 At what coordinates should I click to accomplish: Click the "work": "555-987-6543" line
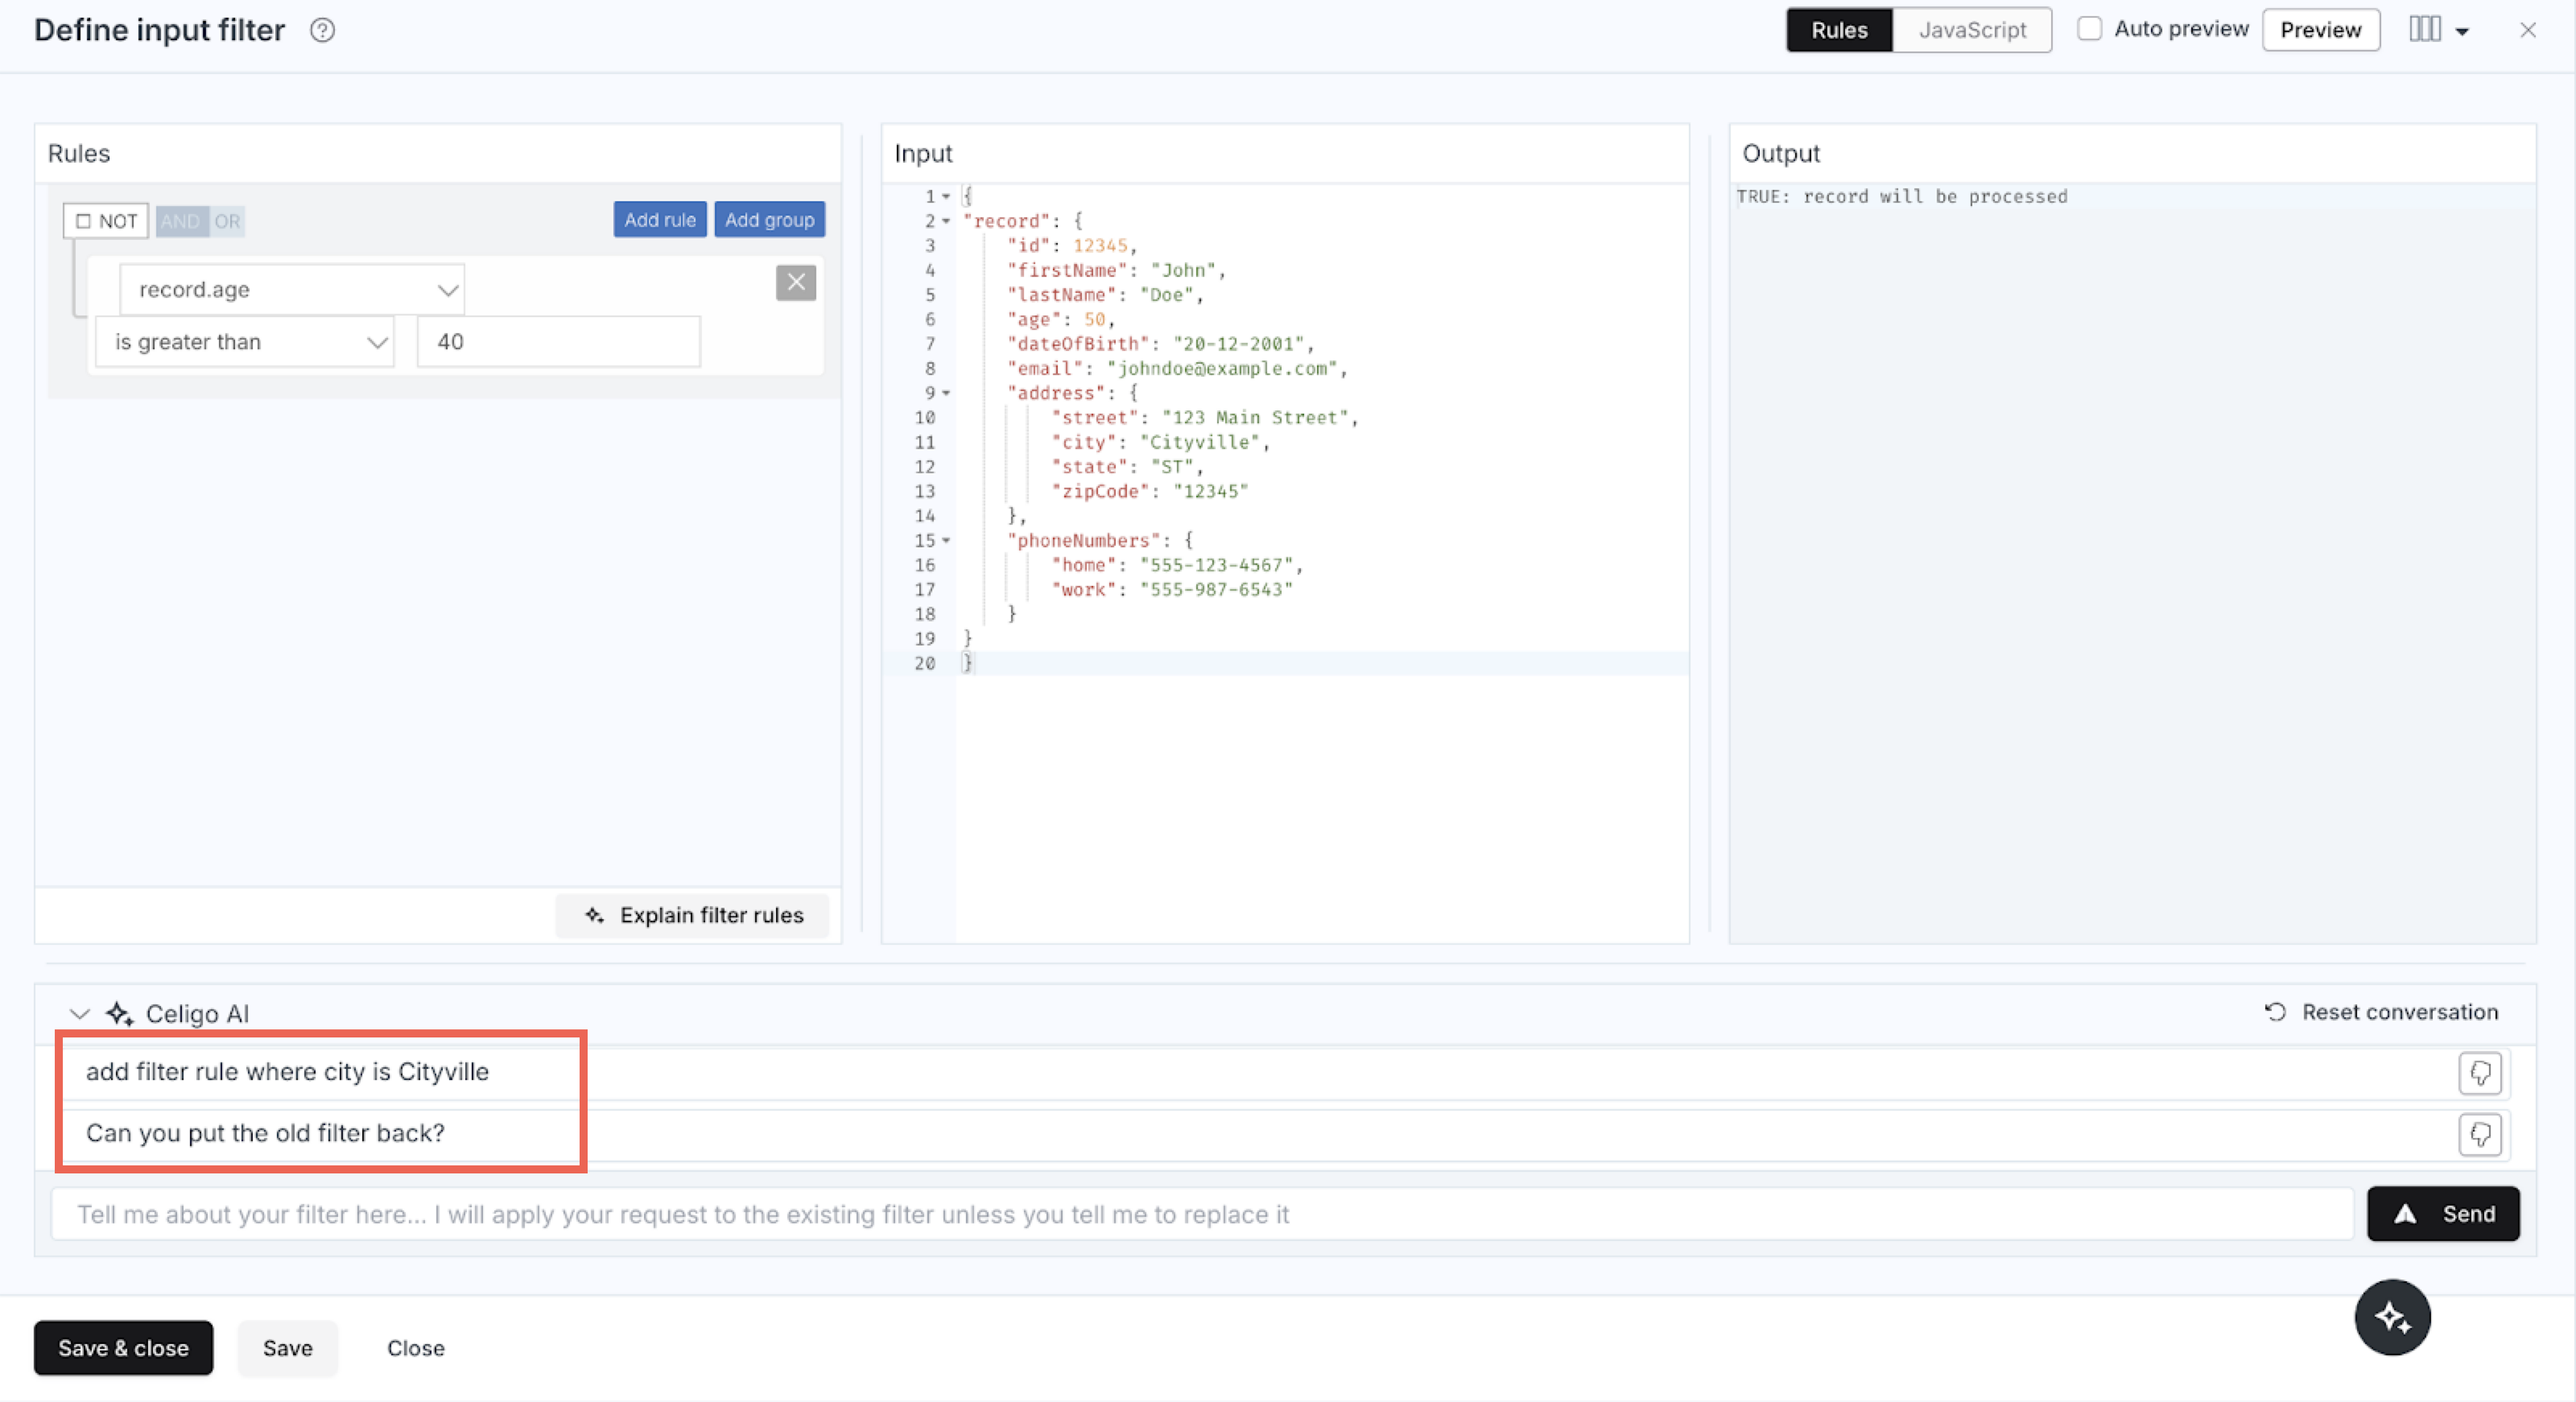click(1172, 589)
